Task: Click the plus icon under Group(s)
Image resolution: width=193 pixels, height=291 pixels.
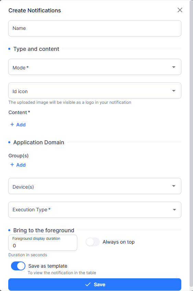Action: (x=12, y=165)
